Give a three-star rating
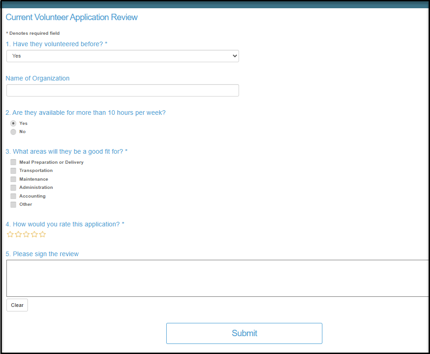The height and width of the screenshot is (354, 430). 26,234
